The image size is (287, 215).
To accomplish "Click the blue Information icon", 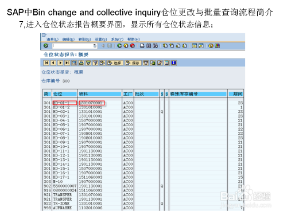I will (x=174, y=63).
